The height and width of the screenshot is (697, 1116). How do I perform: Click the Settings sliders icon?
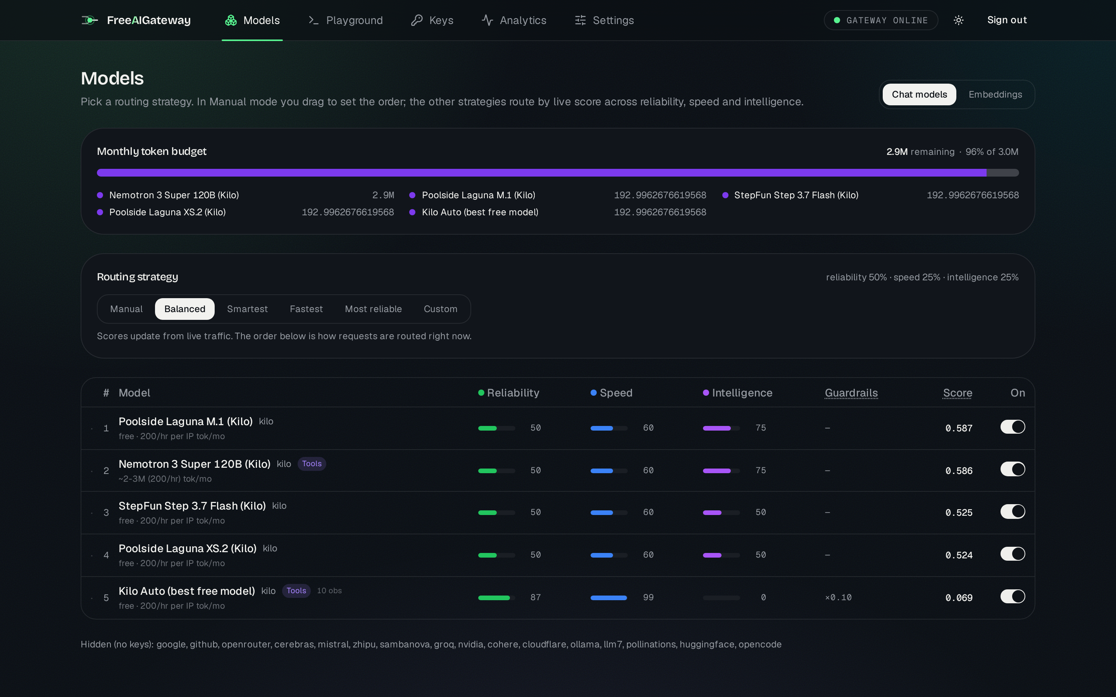tap(580, 20)
